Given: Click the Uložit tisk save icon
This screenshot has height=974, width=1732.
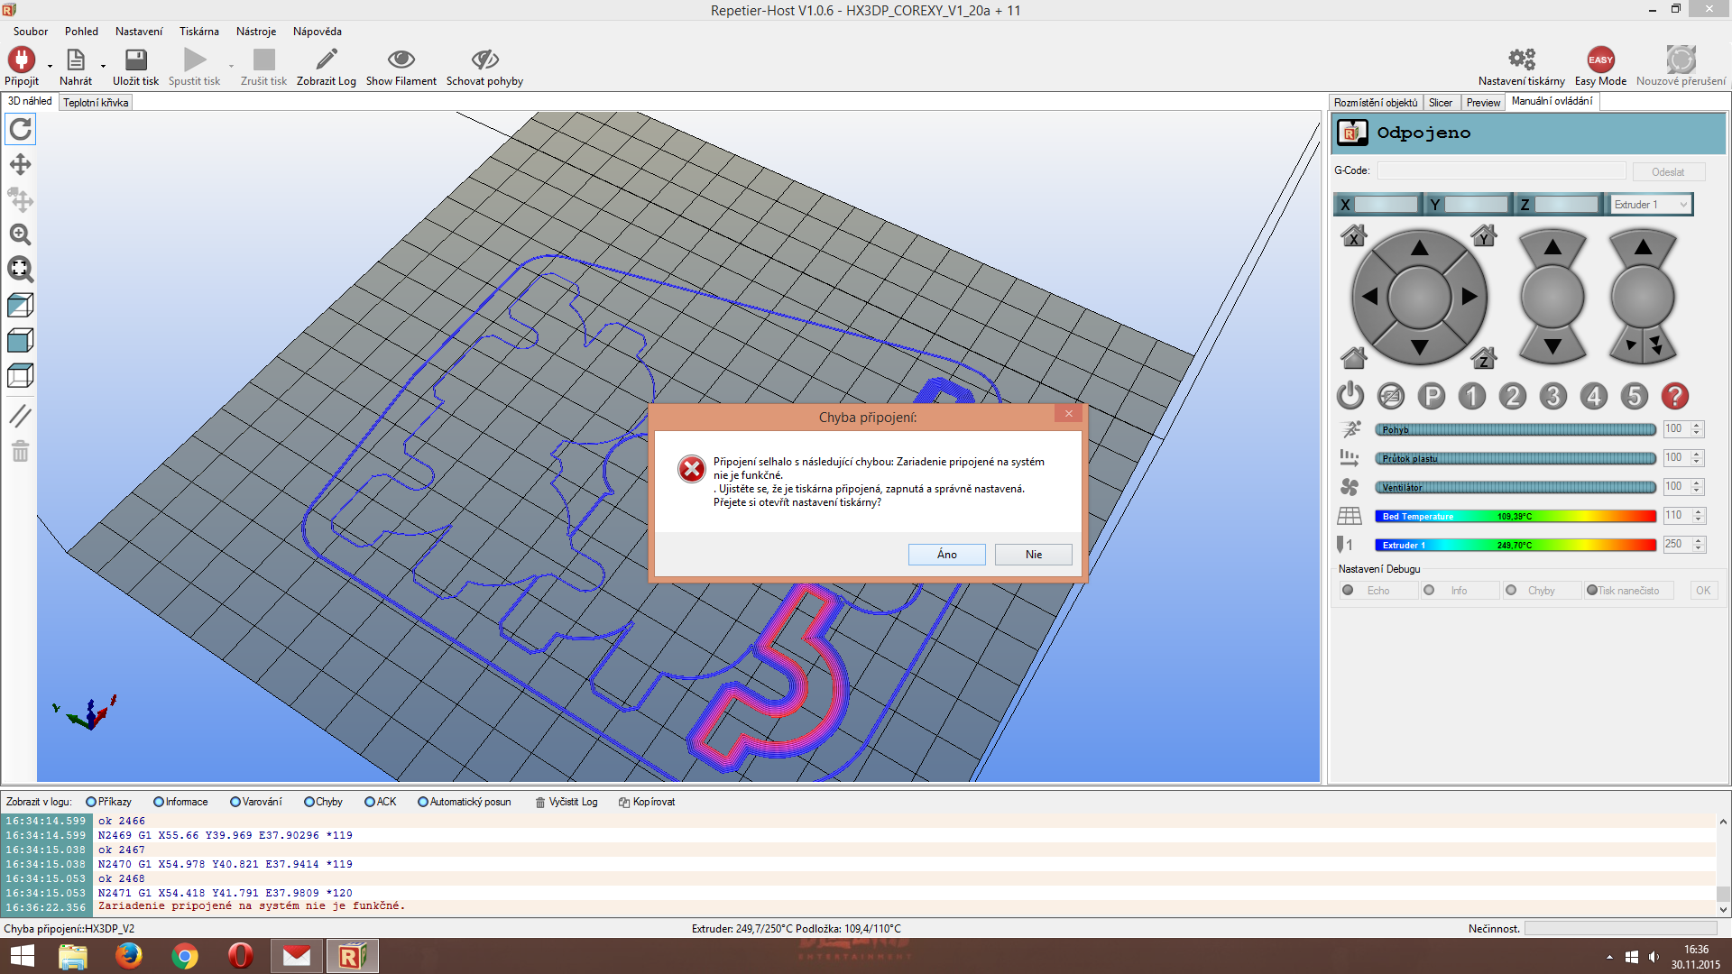Looking at the screenshot, I should coord(135,60).
